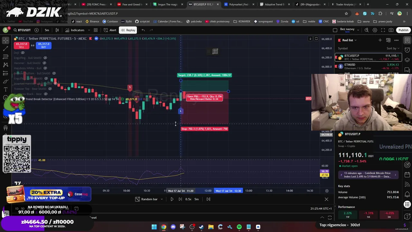Toggle visibility of Hammer - Bull SMA50
The height and width of the screenshot is (232, 412).
(44, 63)
